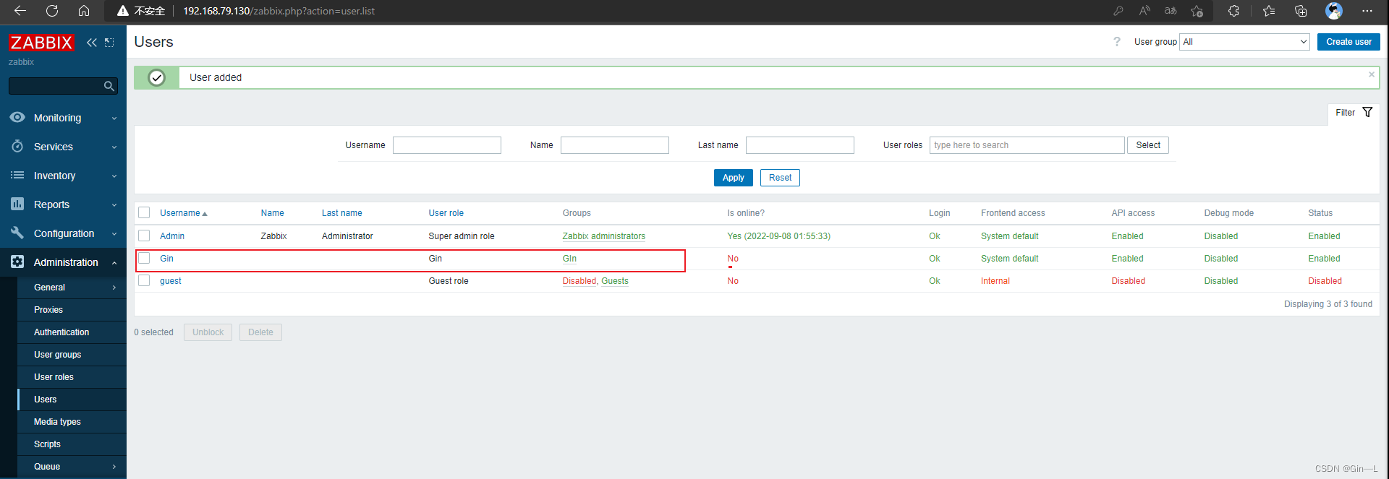Image resolution: width=1389 pixels, height=479 pixels.
Task: Expand the Configuration menu chevron
Action: (114, 233)
